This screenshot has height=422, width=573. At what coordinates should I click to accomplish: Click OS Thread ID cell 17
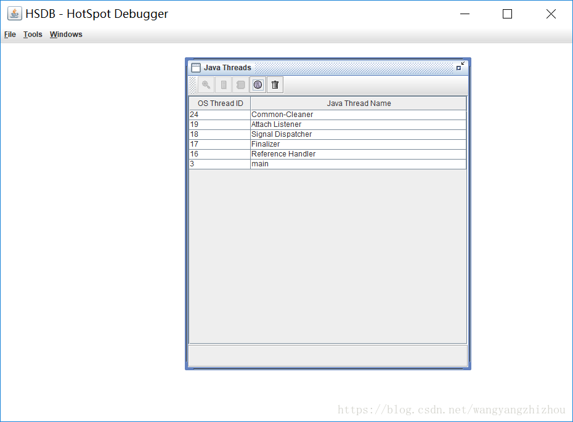point(219,144)
